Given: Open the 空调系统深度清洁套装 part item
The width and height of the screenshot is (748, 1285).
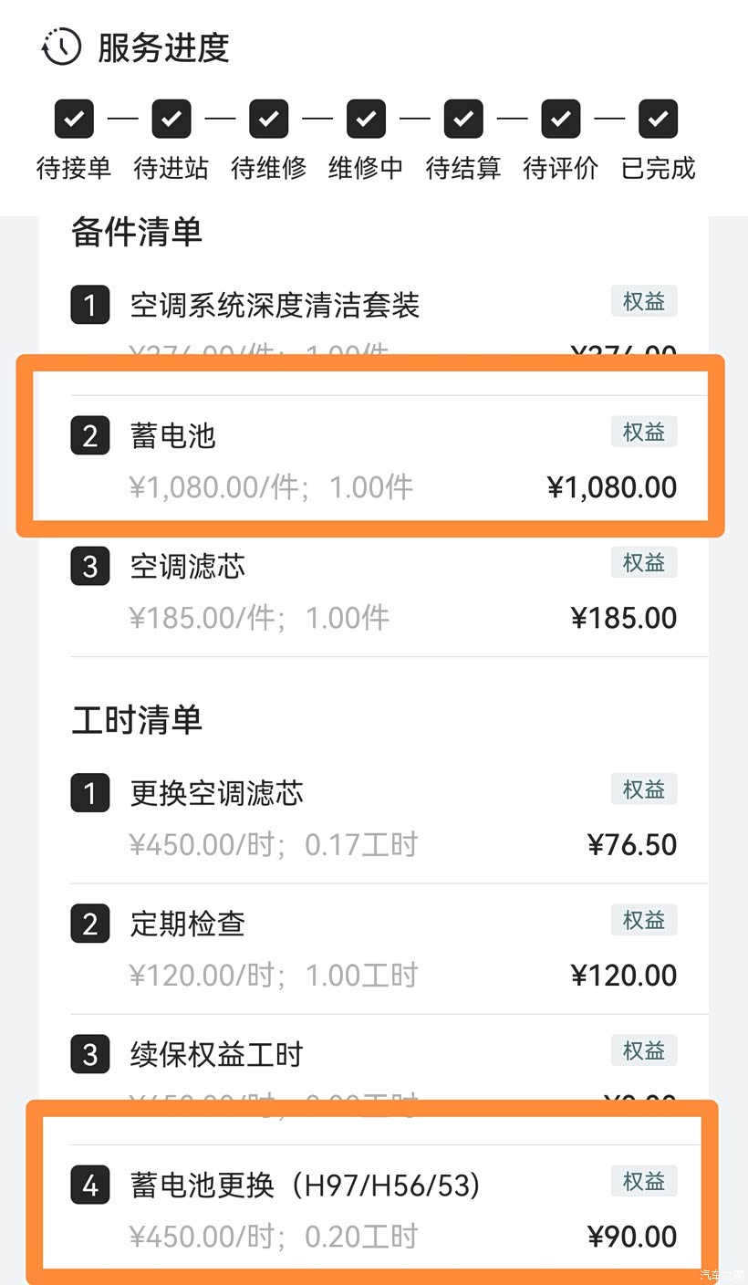Looking at the screenshot, I should [275, 305].
